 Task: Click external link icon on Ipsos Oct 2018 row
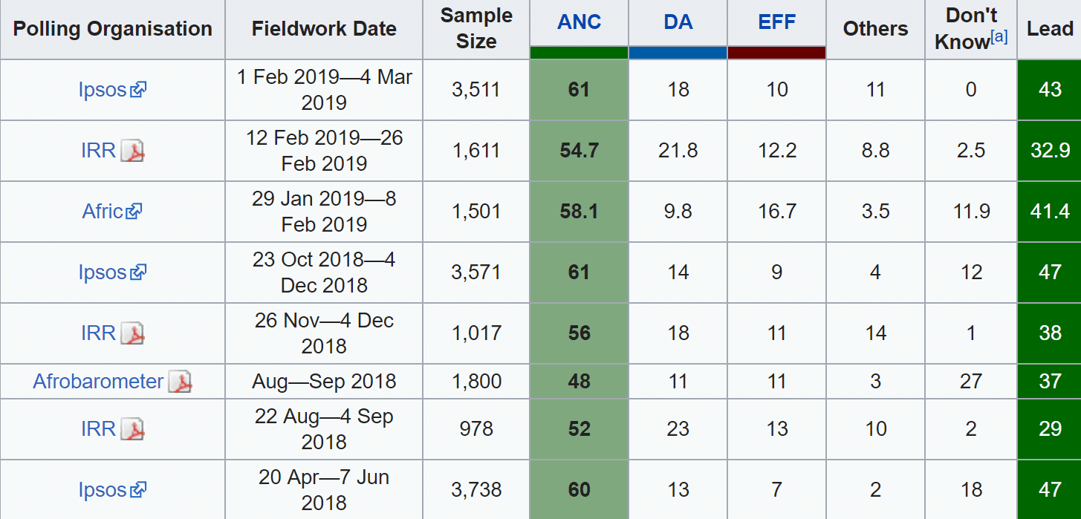click(x=138, y=272)
